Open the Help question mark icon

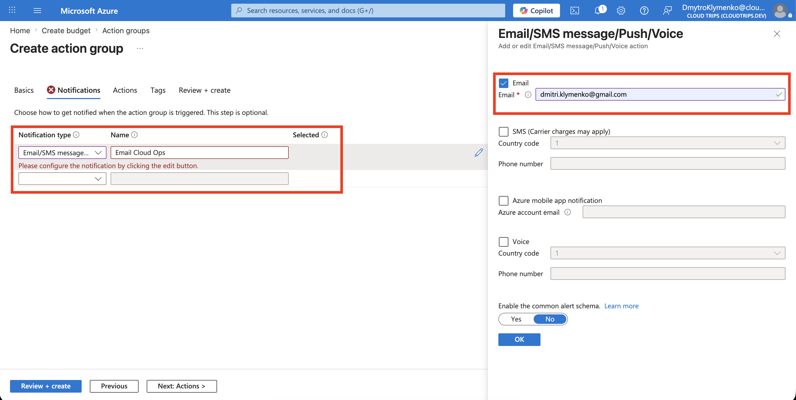tap(644, 11)
